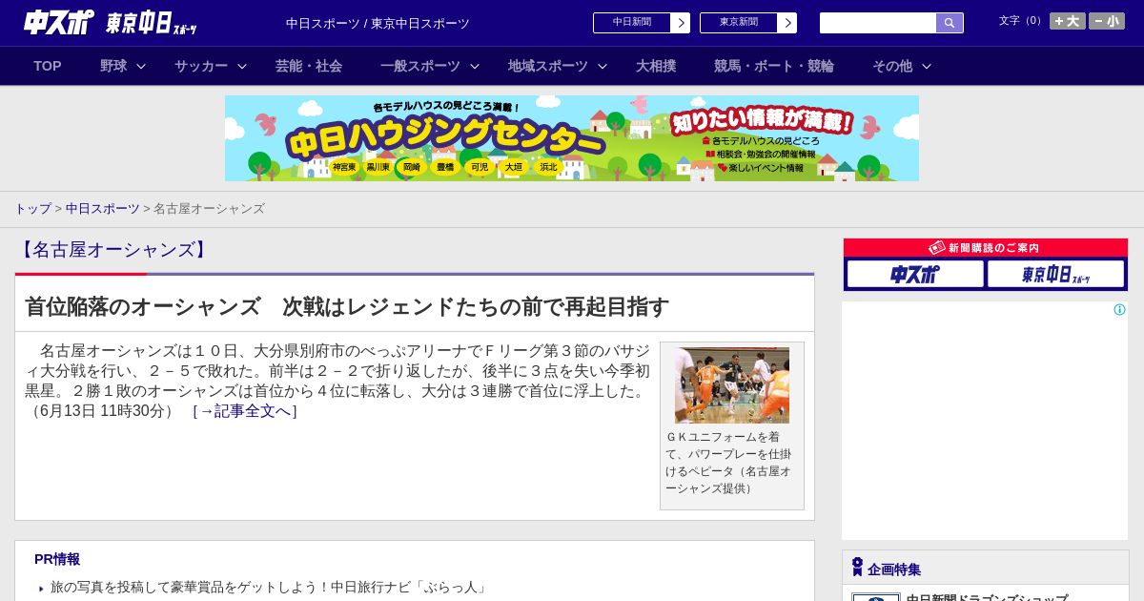
Task: Click 中日スポーツ / 東京中日スポーツ header text
Action: (x=378, y=23)
